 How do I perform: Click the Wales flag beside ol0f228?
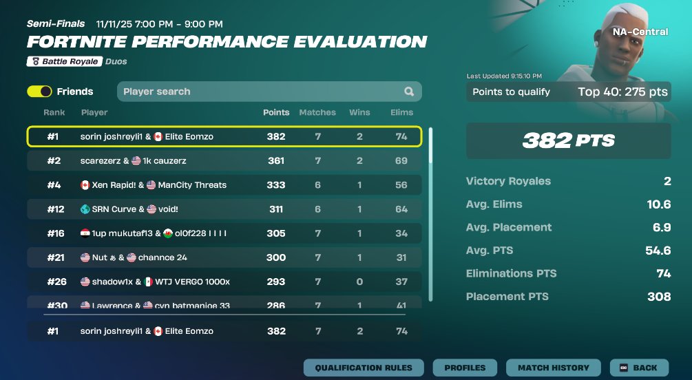click(168, 233)
